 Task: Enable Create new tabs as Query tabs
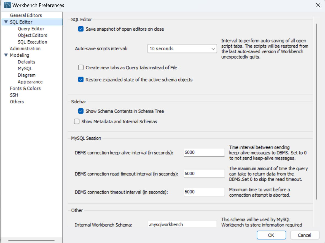click(81, 67)
